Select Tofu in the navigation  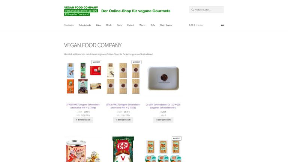click(153, 25)
